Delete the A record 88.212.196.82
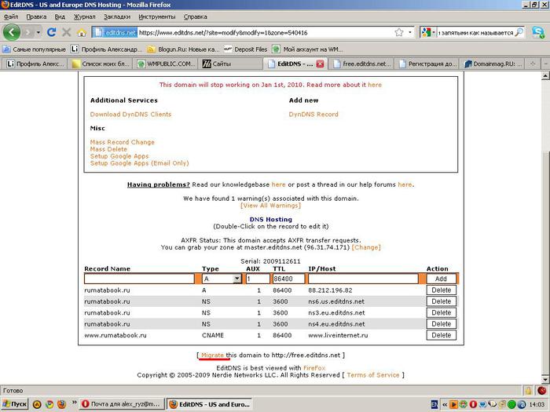550x412 pixels. coord(442,290)
